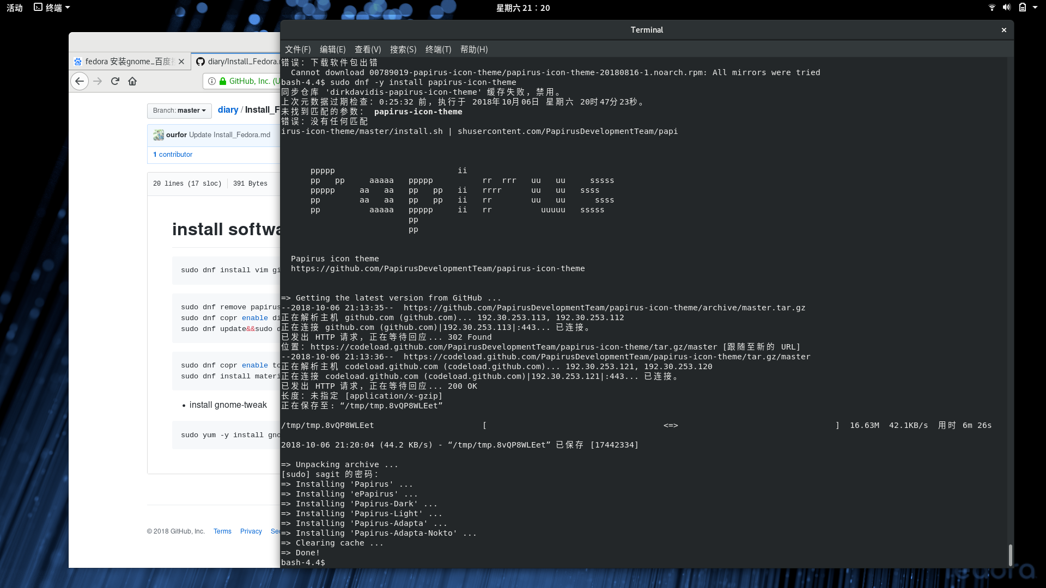This screenshot has height=588, width=1046.
Task: Close the fedora gnome Baidu tab
Action: [x=181, y=62]
